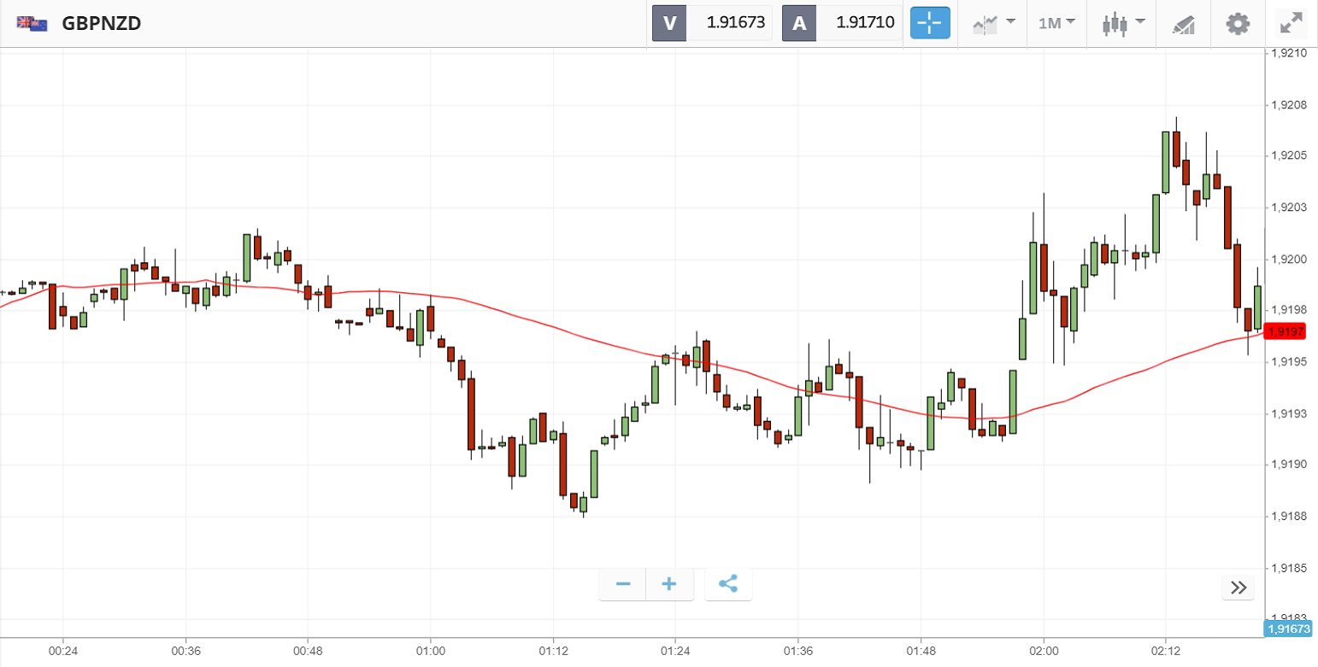Toggle the crosshair cursor button
This screenshot has width=1318, height=667.
click(x=930, y=23)
